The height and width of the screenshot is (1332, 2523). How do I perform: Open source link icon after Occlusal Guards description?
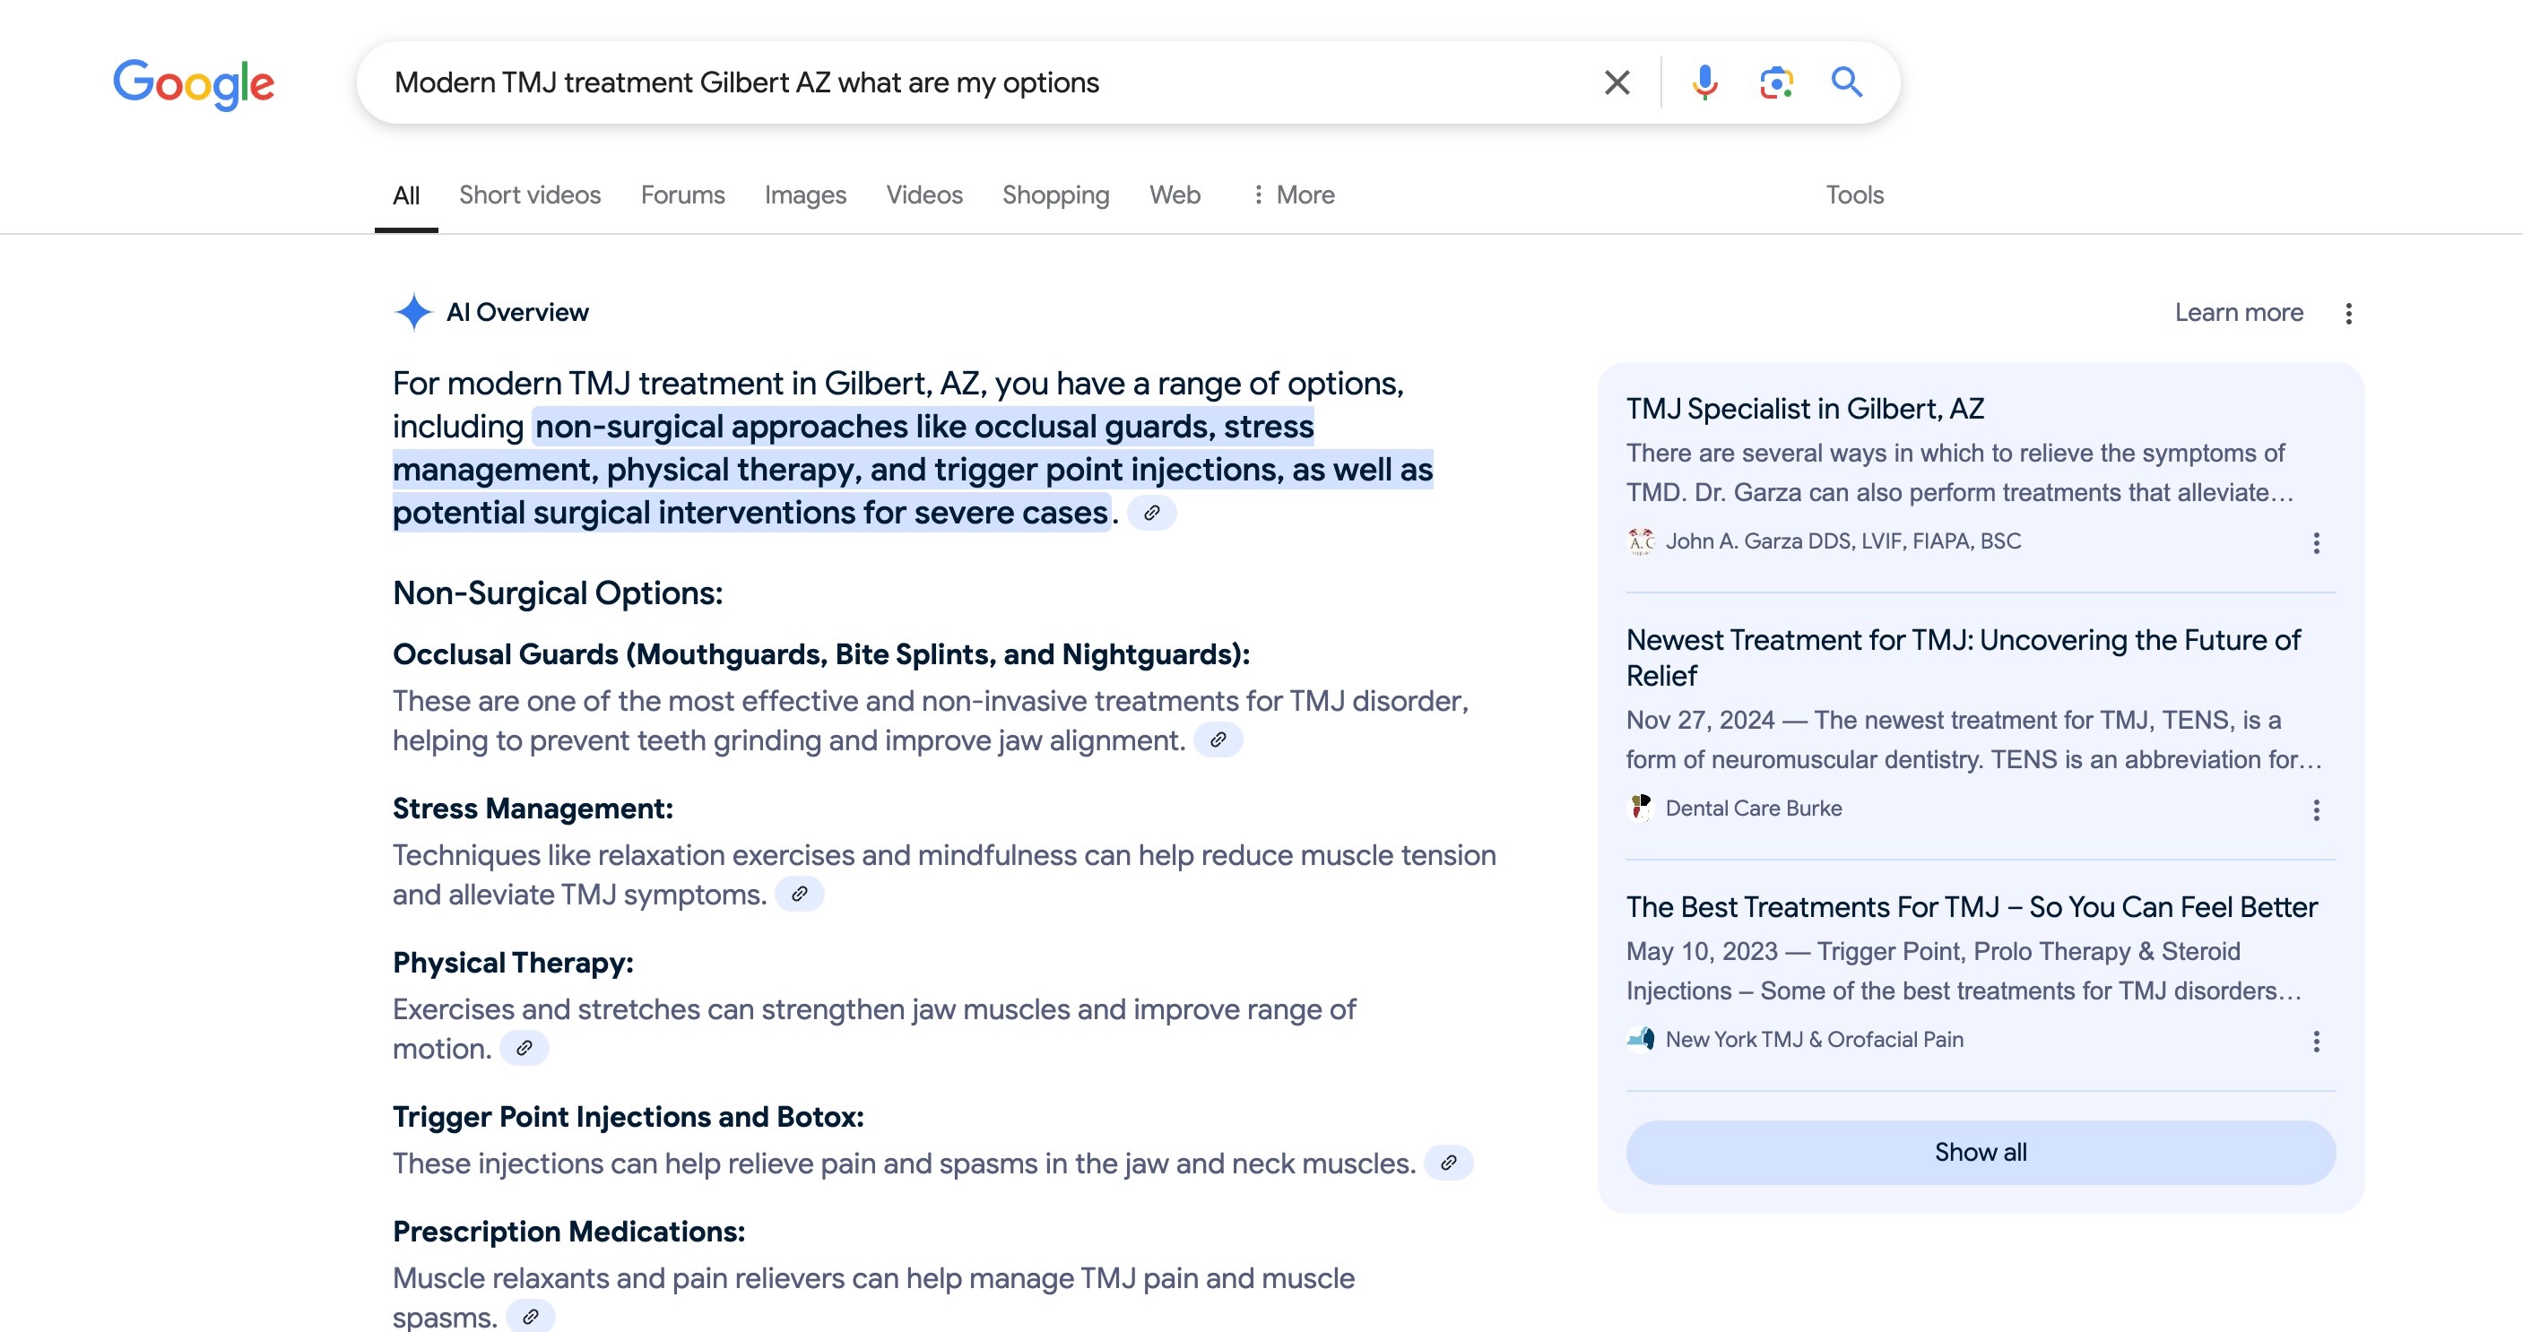click(1218, 740)
